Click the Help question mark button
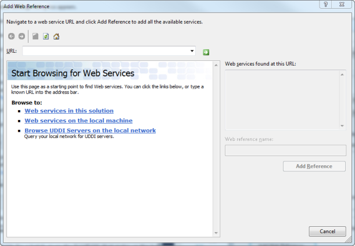The image size is (355, 246). coord(325,5)
